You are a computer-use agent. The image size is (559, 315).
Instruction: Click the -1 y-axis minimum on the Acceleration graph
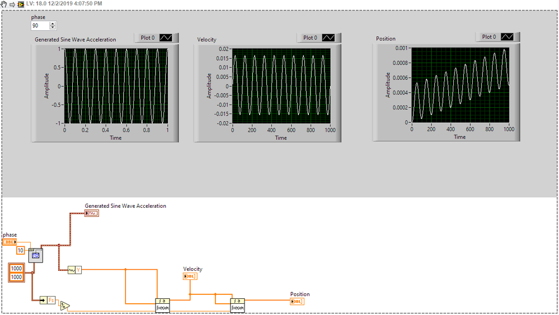[x=58, y=123]
